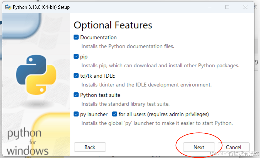Disable the Python test suite checkbox
Image resolution: width=260 pixels, height=158 pixels.
[x=76, y=95]
